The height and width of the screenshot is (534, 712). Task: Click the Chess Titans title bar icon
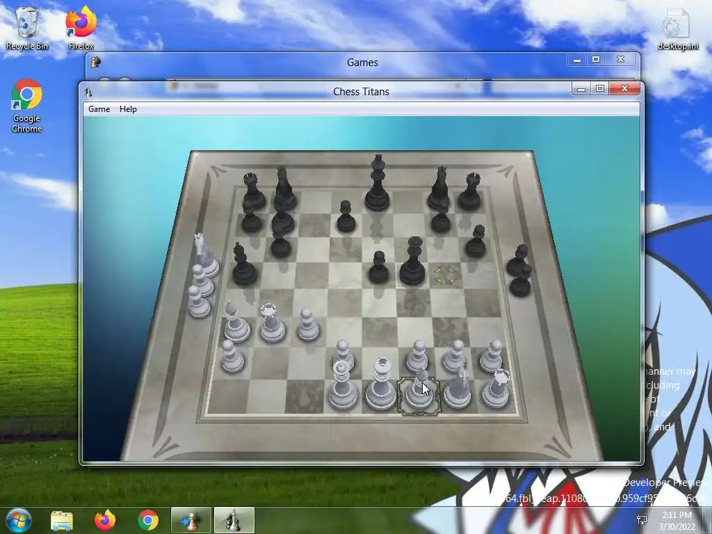tap(88, 92)
